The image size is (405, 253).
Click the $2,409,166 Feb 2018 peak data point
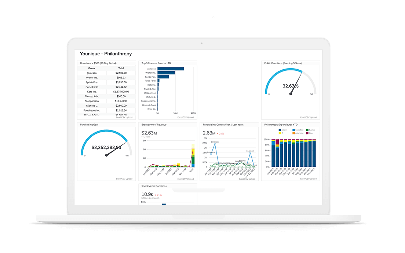215,144
